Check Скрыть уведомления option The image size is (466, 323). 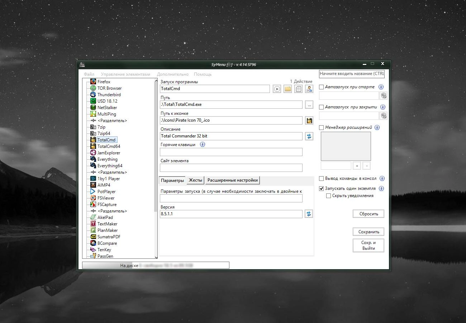328,196
